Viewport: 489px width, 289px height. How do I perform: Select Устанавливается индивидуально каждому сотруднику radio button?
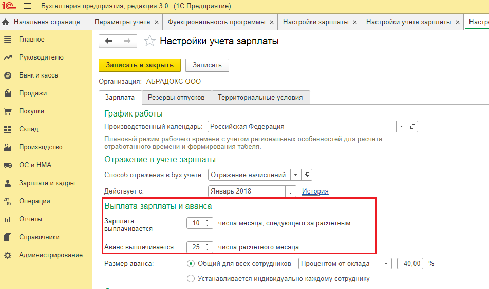tap(191, 278)
